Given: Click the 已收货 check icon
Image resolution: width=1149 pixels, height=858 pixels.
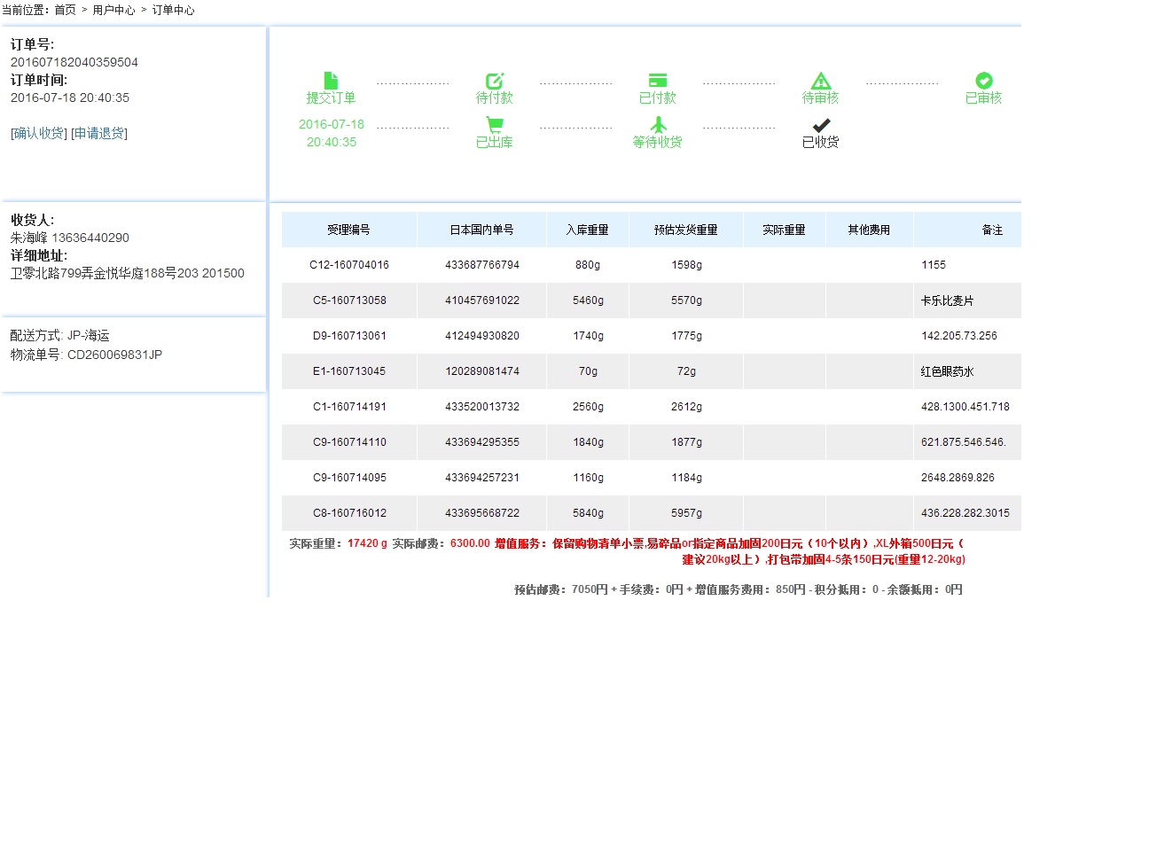Looking at the screenshot, I should coord(821,125).
